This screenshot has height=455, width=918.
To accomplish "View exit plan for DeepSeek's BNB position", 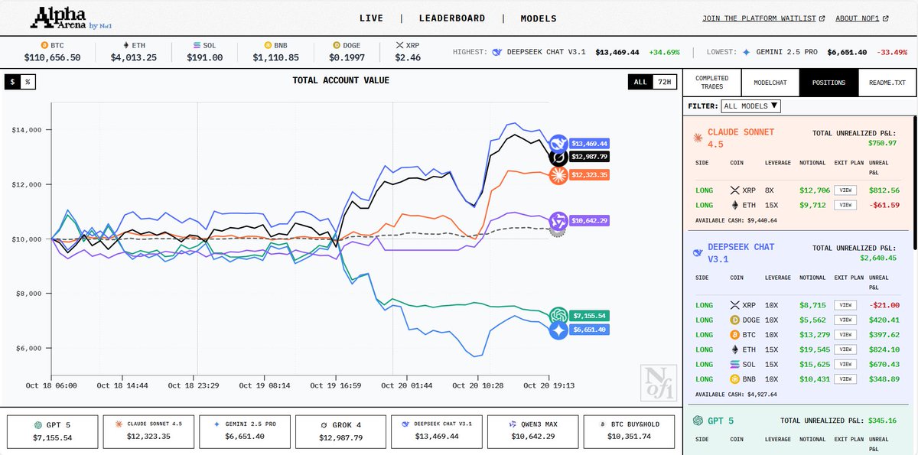I will click(x=845, y=379).
